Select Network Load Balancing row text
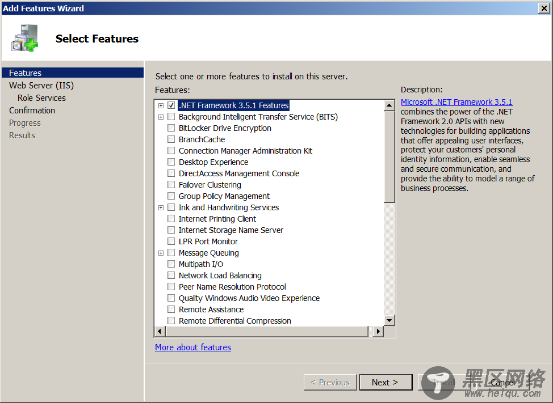553x403 pixels. point(220,275)
